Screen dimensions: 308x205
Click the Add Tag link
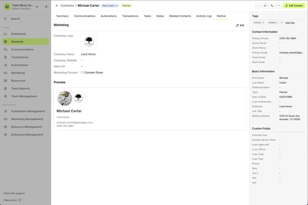point(290,22)
